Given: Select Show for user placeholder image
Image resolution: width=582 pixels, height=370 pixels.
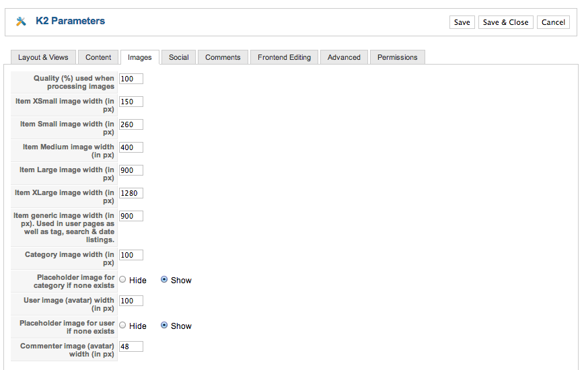Looking at the screenshot, I should pos(164,325).
